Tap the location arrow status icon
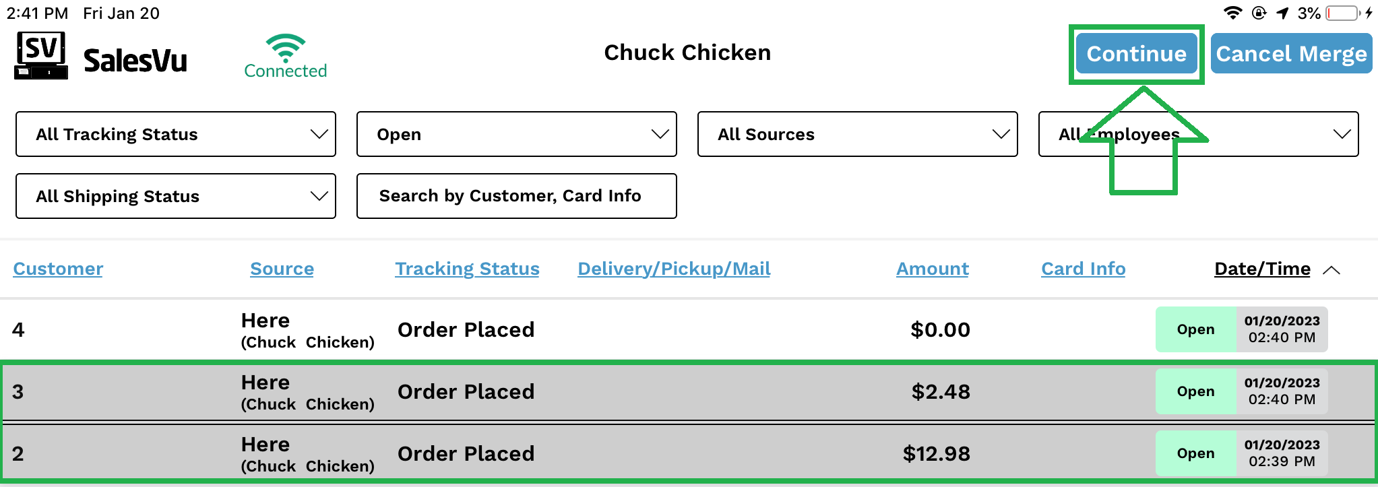1378x487 pixels. pos(1282,13)
